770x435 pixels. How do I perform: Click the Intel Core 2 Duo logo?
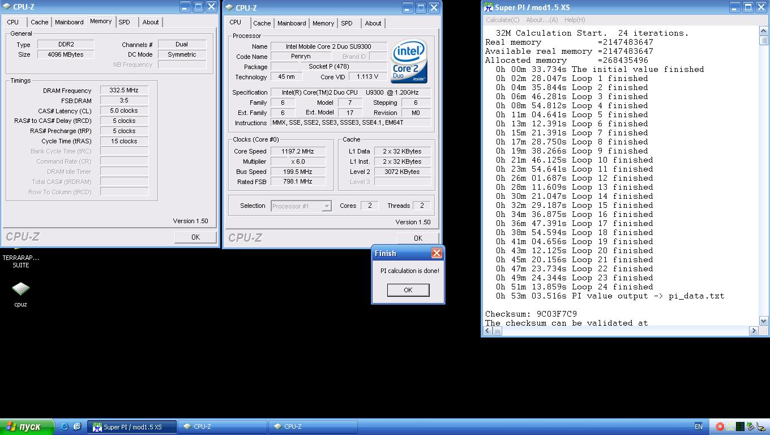409,61
